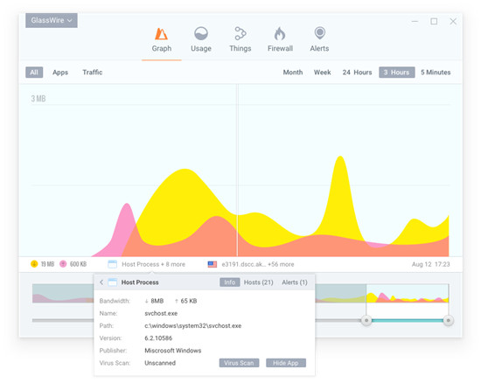Viewport: 481px width, 383px height.
Task: Go back with the popup chevron arrow
Action: coord(101,282)
